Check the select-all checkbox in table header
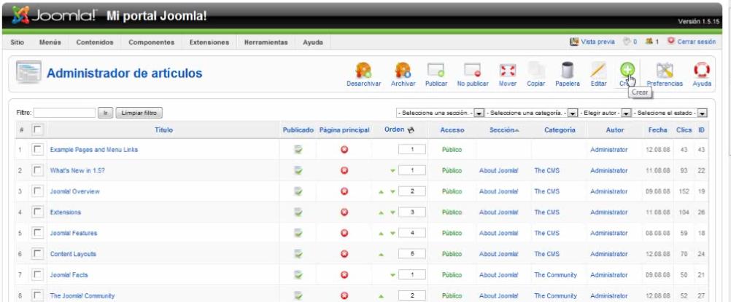This screenshot has height=302, width=731. [36, 130]
